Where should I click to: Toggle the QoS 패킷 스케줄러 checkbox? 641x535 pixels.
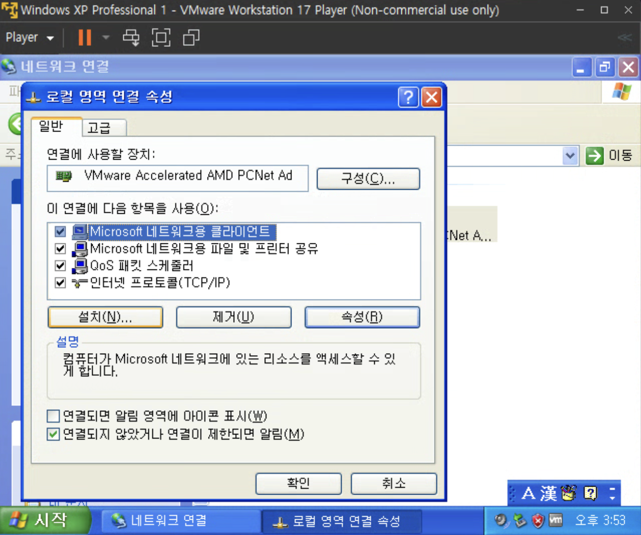[60, 266]
